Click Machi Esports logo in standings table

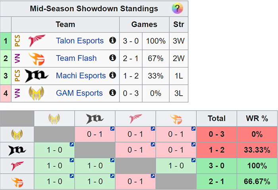[x=37, y=76]
